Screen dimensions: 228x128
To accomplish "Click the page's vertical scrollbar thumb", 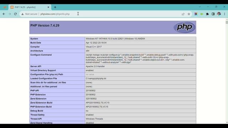I will click(227, 22).
